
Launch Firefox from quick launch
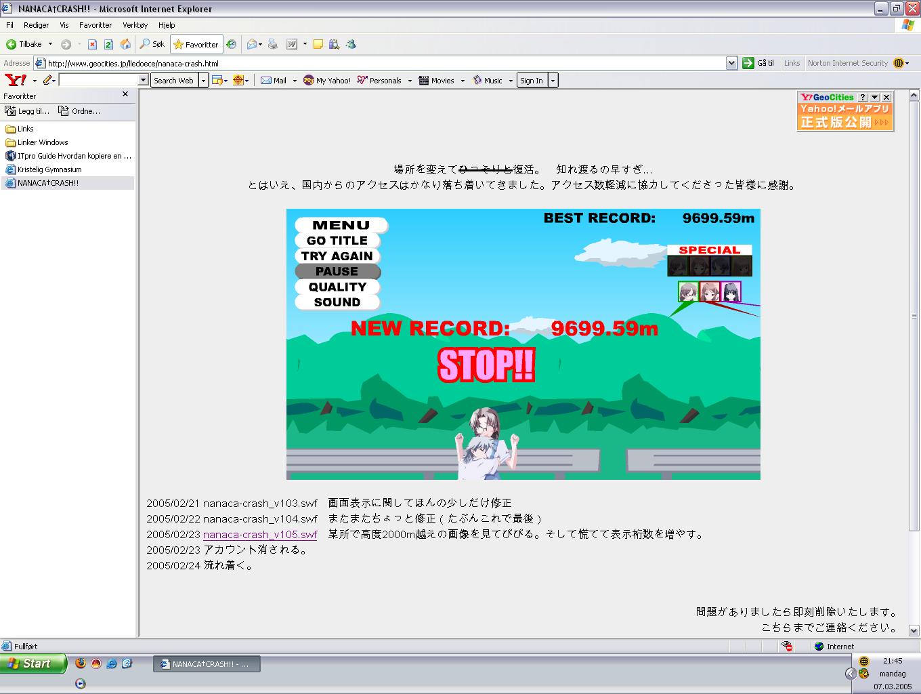81,664
